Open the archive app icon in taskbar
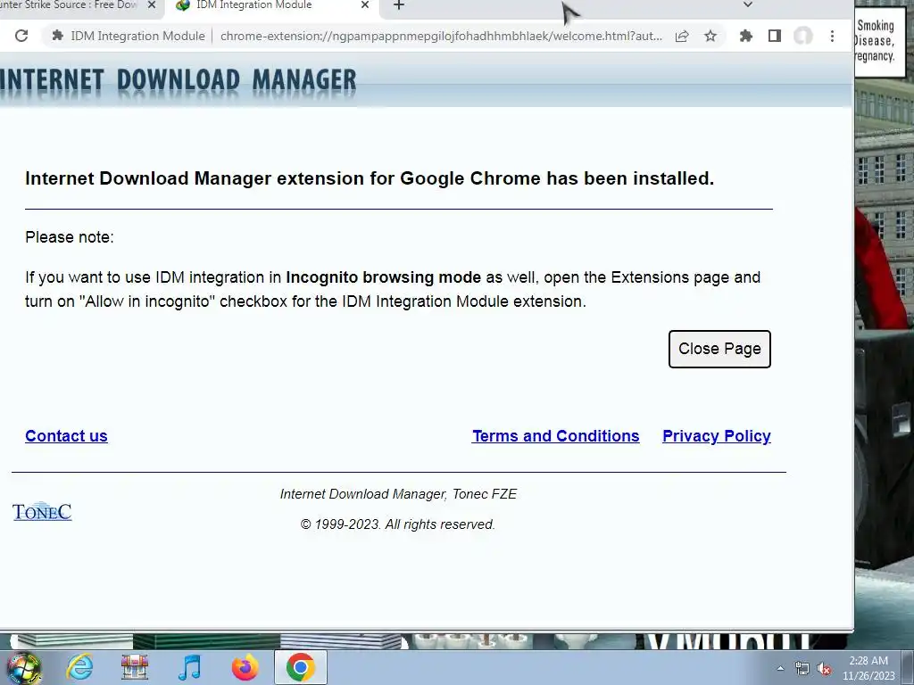The image size is (914, 685). (134, 667)
